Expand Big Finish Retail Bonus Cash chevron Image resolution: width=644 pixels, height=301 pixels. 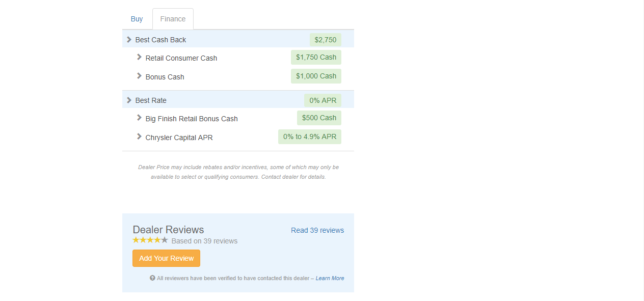click(139, 118)
